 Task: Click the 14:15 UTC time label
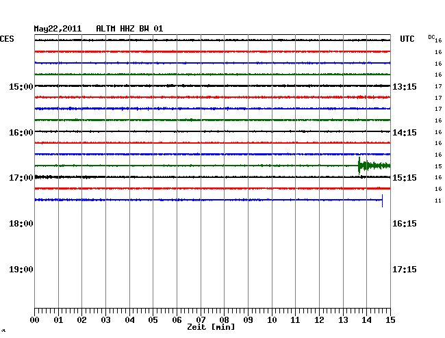(x=405, y=133)
